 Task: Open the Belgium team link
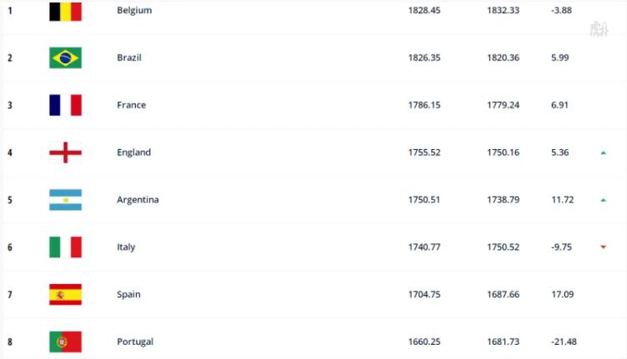coord(134,10)
